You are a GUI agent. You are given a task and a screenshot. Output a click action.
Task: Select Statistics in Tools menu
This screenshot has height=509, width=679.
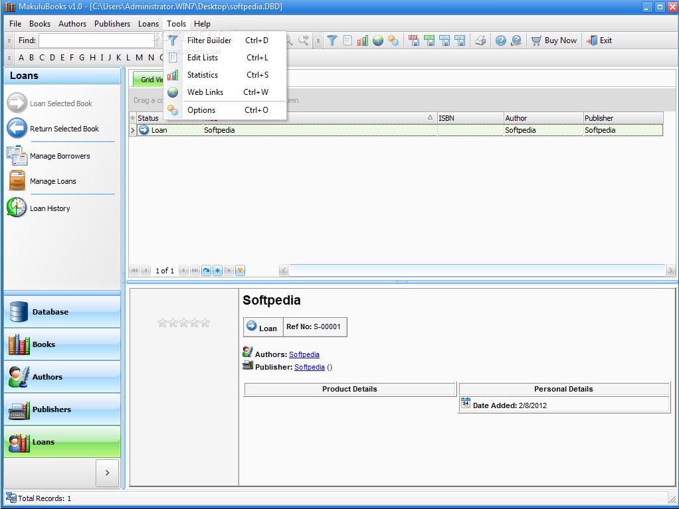click(225, 75)
